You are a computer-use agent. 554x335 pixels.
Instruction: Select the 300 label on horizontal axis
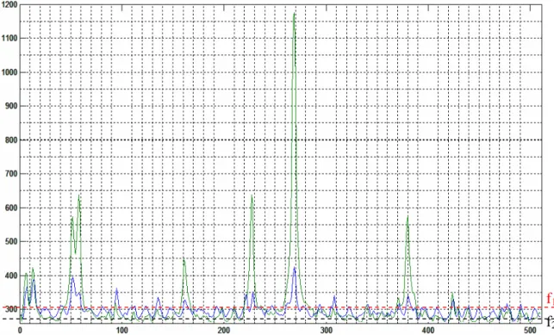click(x=327, y=331)
